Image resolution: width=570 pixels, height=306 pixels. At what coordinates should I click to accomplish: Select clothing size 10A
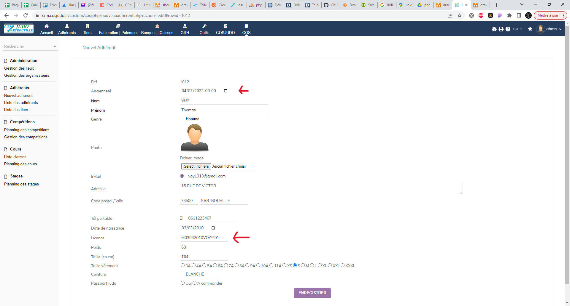(258, 265)
